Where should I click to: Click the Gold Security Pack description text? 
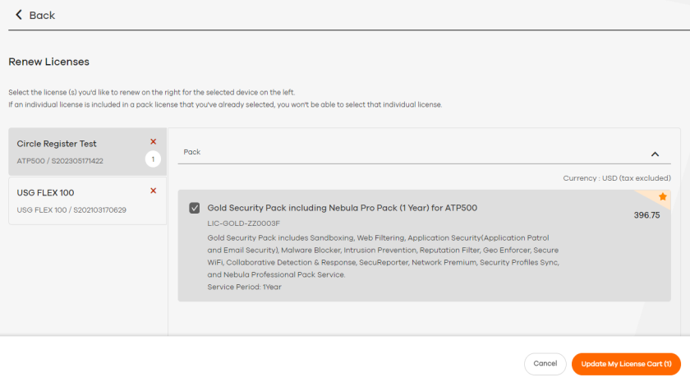click(x=384, y=256)
